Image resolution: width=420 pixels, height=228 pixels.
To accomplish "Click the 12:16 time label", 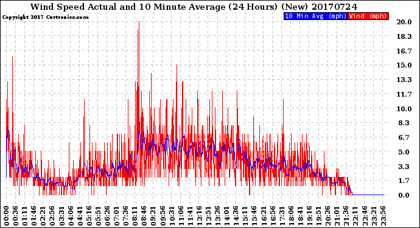I will (198, 216).
